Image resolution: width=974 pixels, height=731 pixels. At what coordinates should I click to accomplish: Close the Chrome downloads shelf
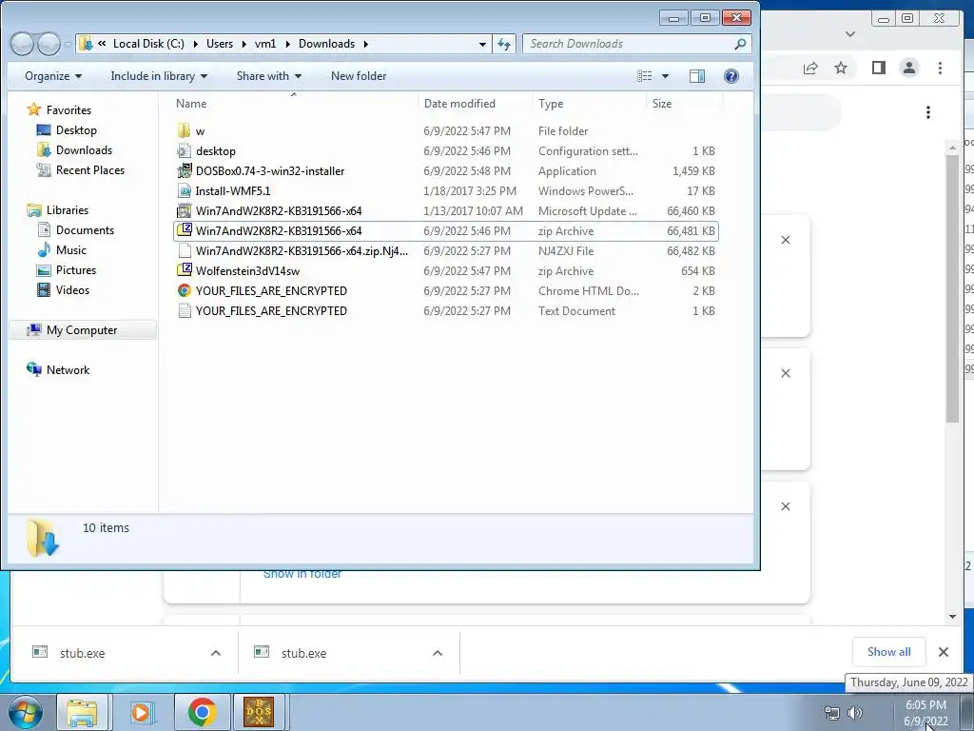point(944,652)
